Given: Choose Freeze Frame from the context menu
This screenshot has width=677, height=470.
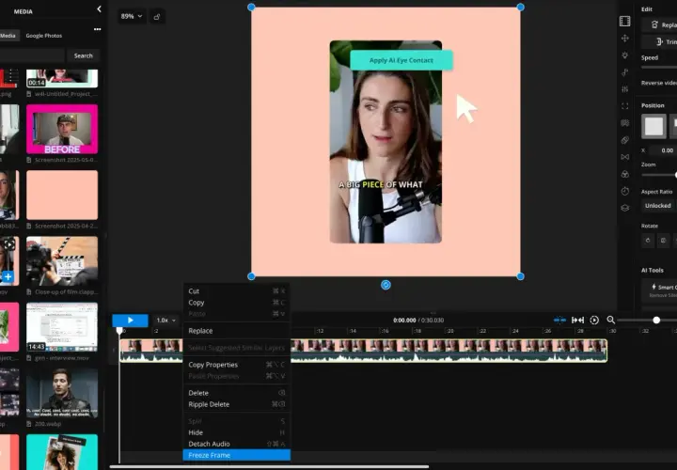Looking at the screenshot, I should (x=237, y=455).
